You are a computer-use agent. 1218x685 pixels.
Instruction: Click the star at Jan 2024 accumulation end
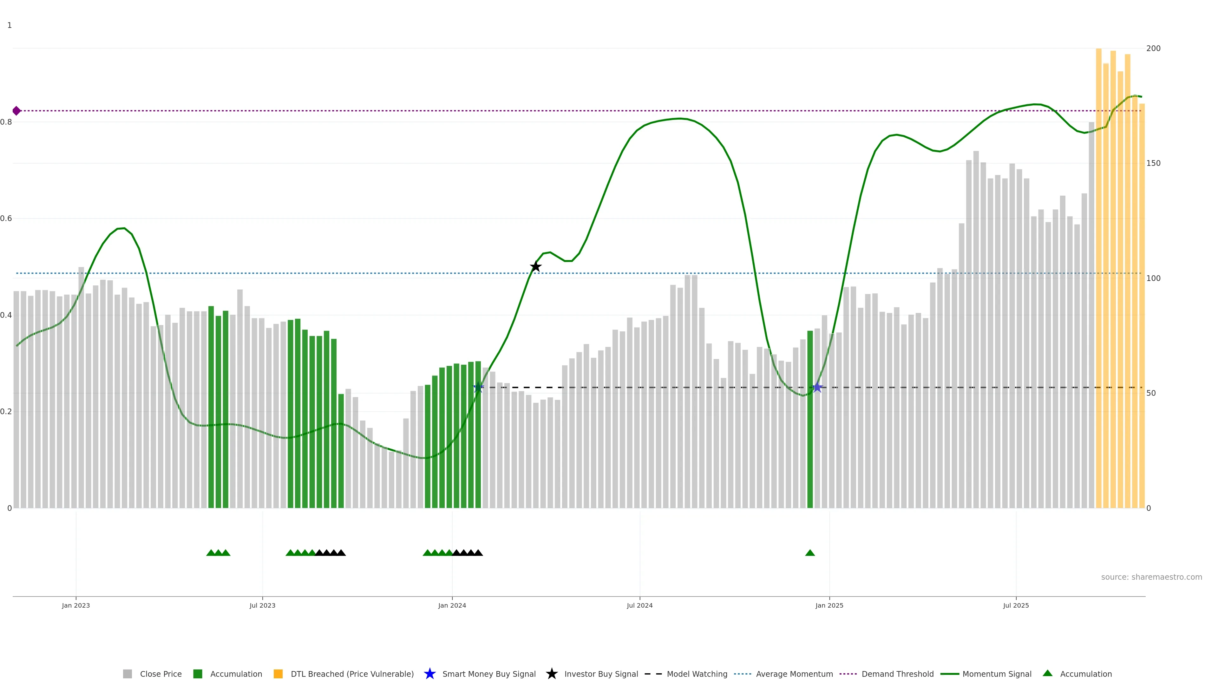(478, 388)
